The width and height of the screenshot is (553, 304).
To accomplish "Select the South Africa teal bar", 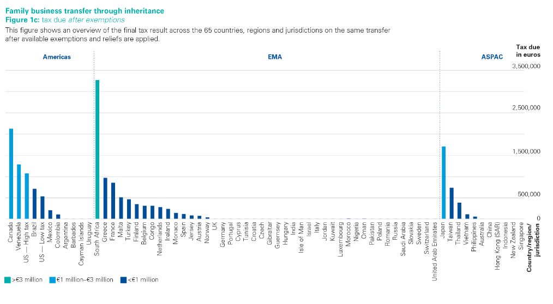I will (97, 149).
